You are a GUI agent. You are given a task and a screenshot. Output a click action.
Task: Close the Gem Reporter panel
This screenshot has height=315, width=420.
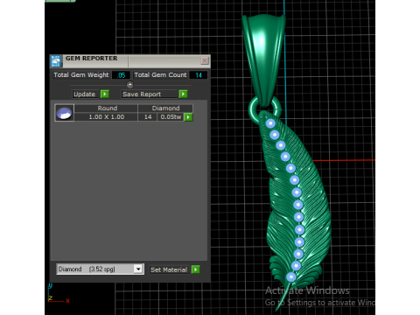[205, 60]
